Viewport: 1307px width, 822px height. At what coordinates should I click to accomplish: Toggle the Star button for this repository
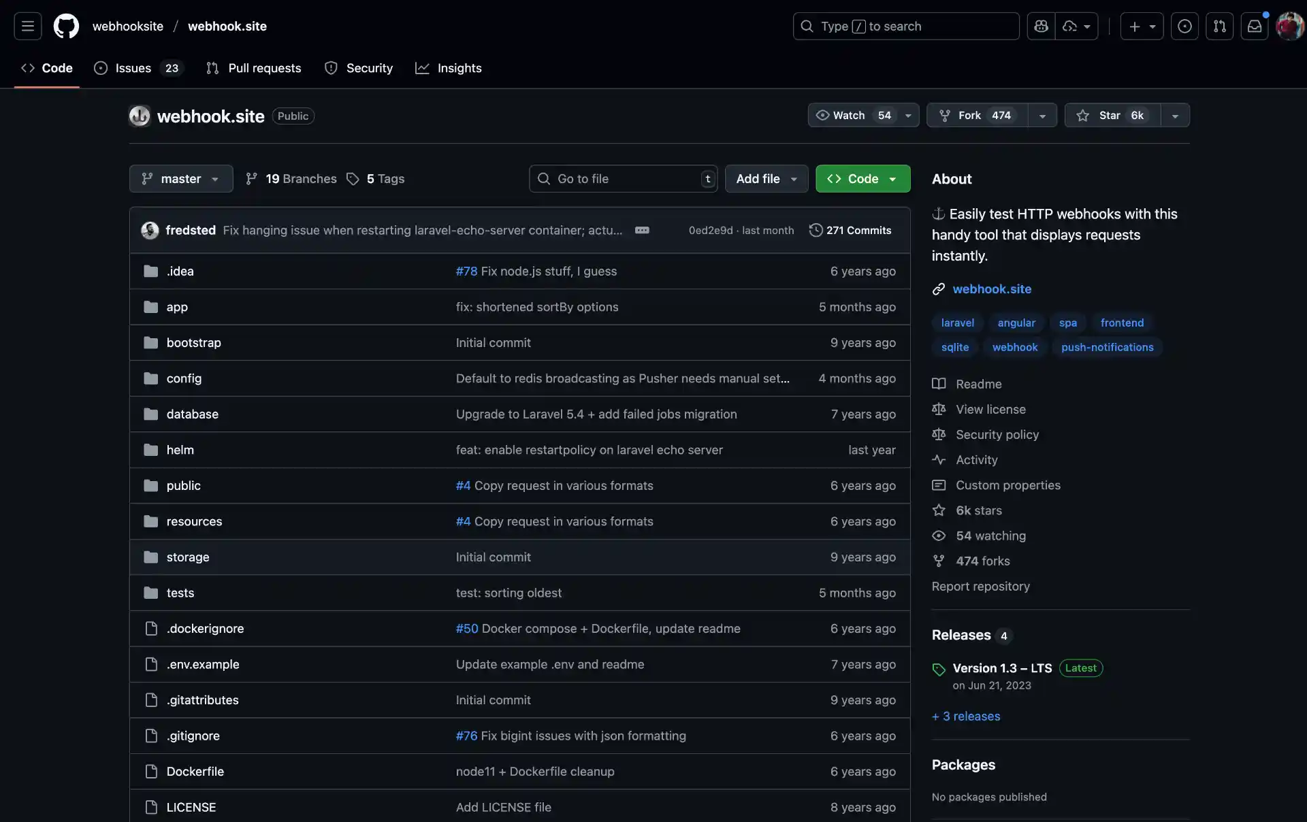click(1112, 115)
